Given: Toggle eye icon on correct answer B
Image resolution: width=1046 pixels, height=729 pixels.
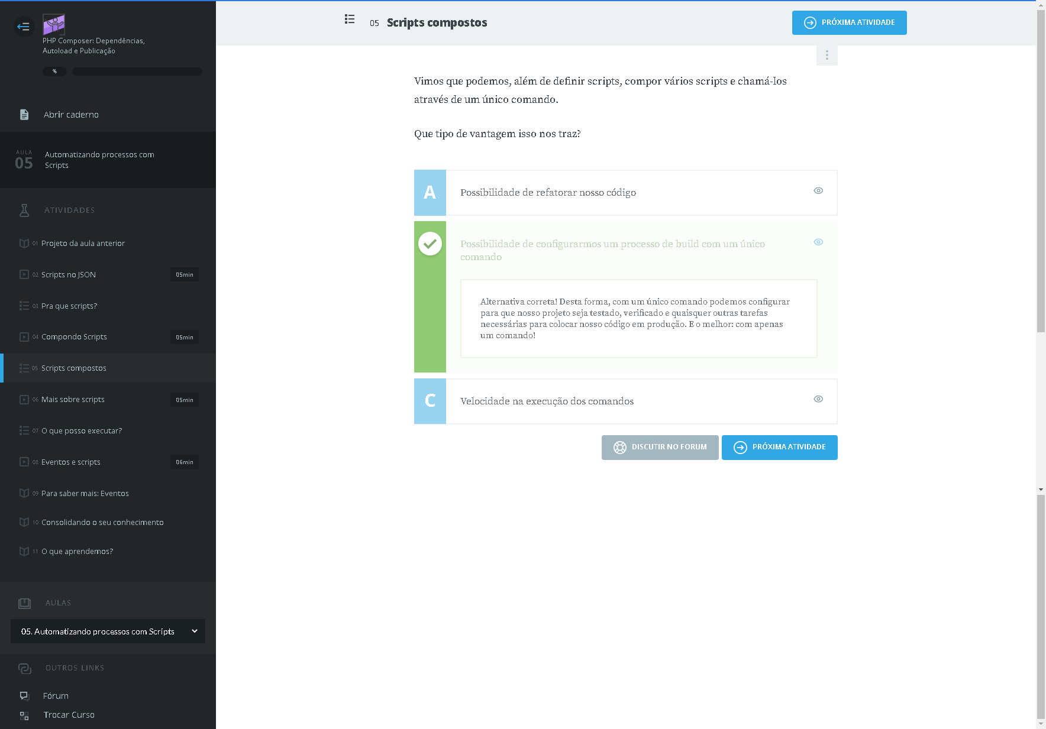Looking at the screenshot, I should pos(818,242).
